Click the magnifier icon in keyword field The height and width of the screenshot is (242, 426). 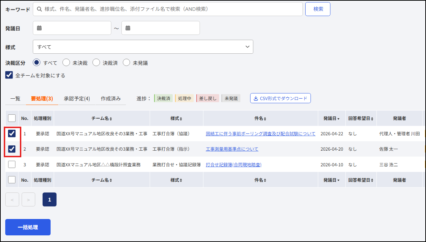point(39,9)
